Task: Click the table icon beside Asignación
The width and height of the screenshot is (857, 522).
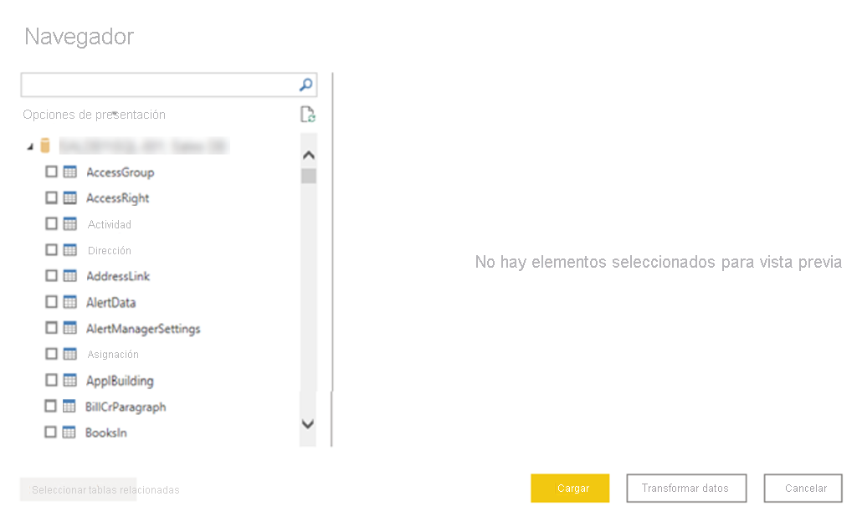Action: [70, 354]
